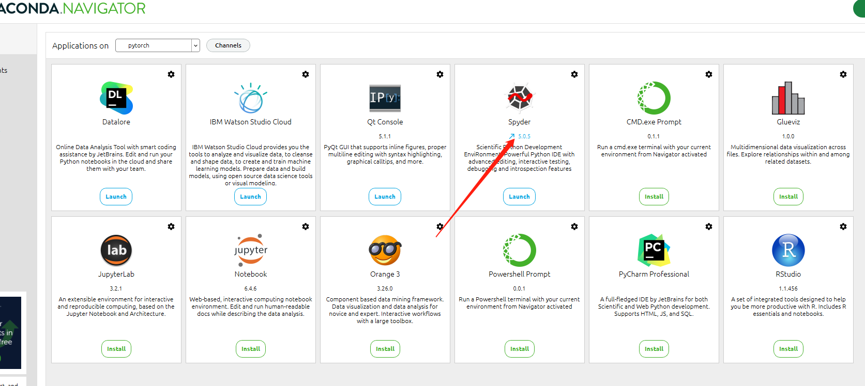Click the Glueviz bar chart icon
This screenshot has height=386, width=865.
click(788, 98)
